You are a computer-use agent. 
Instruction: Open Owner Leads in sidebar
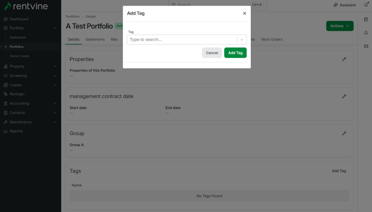19,56
